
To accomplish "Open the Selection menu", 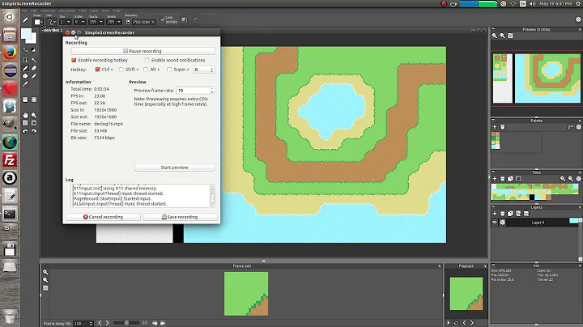I will point(48,11).
